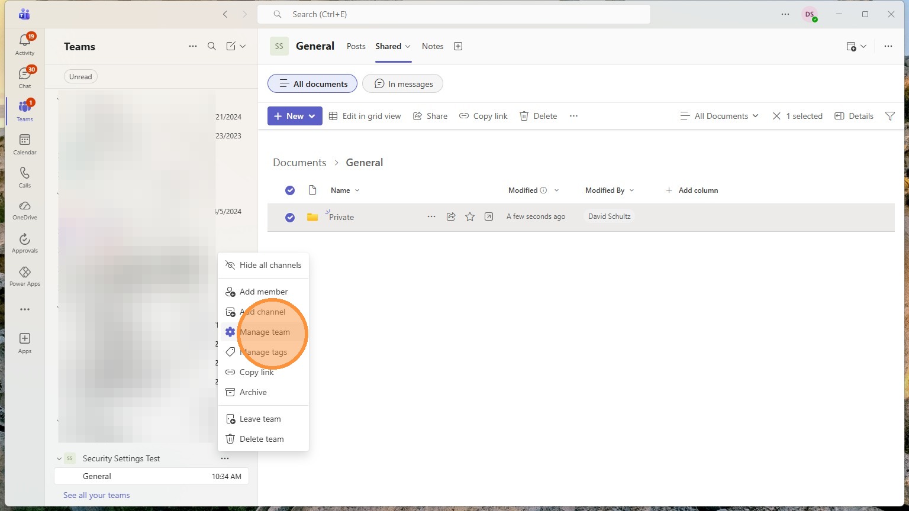
Task: Open Calls in the left rail
Action: (25, 177)
